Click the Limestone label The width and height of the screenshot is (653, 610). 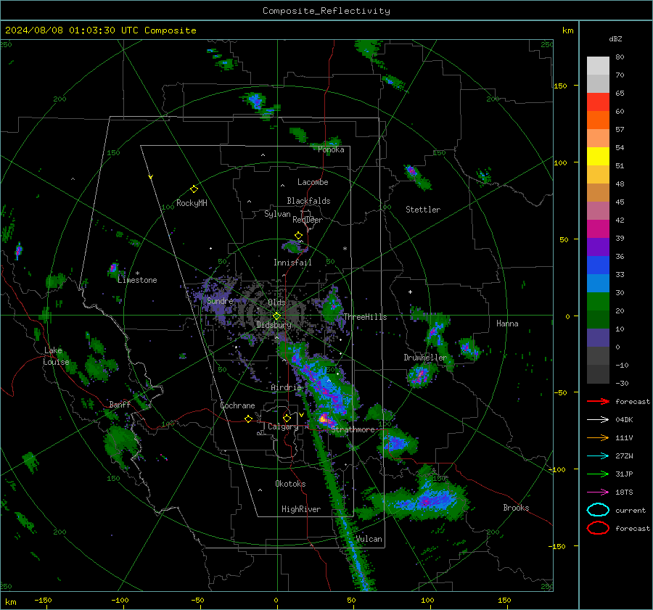(137, 280)
